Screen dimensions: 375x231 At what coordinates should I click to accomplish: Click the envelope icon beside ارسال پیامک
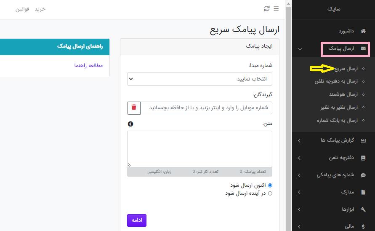pyautogui.click(x=363, y=49)
